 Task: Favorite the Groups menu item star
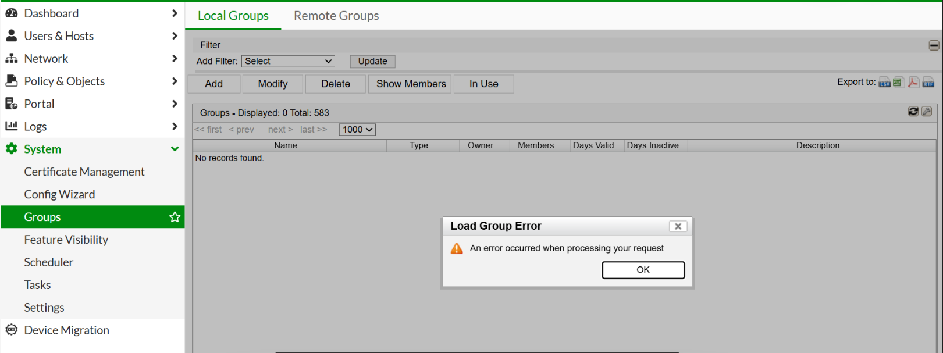coord(175,217)
